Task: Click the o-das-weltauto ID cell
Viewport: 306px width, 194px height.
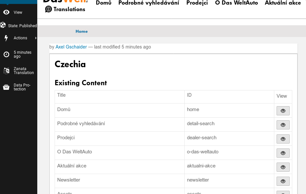Action: tap(229, 153)
